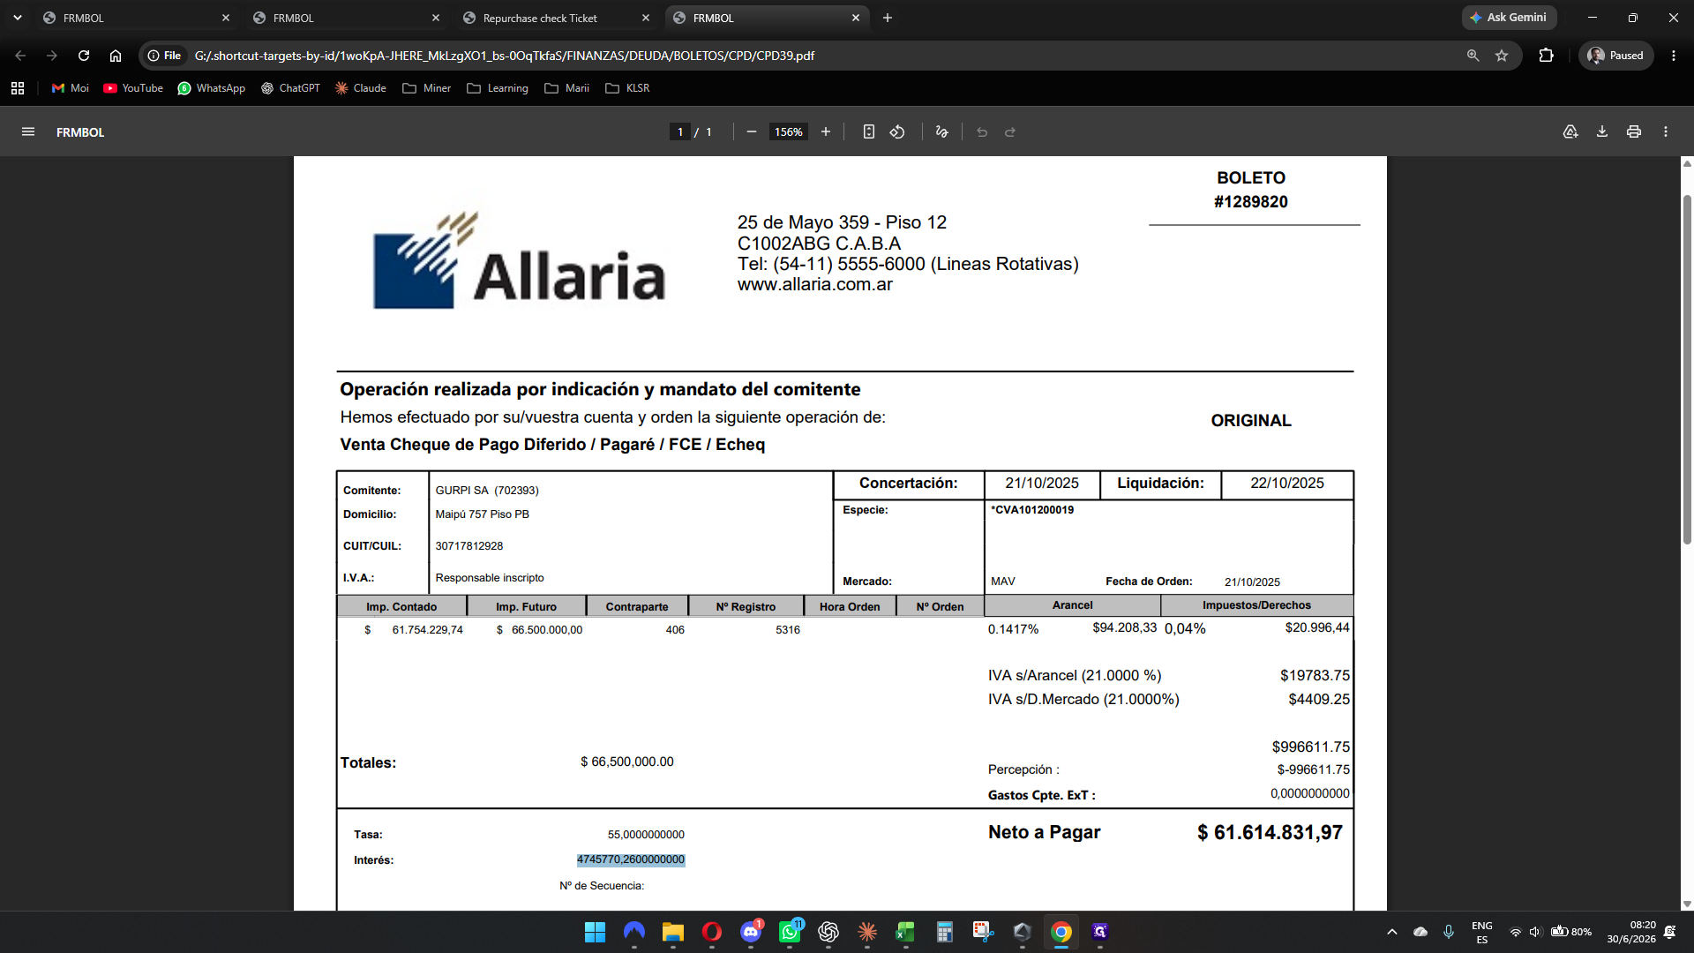Zoom out the PDF document
Image resolution: width=1694 pixels, height=953 pixels.
(752, 132)
